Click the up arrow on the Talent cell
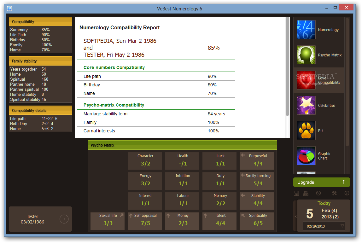Image resolution: width=362 pixels, height=243 pixels. [205, 216]
